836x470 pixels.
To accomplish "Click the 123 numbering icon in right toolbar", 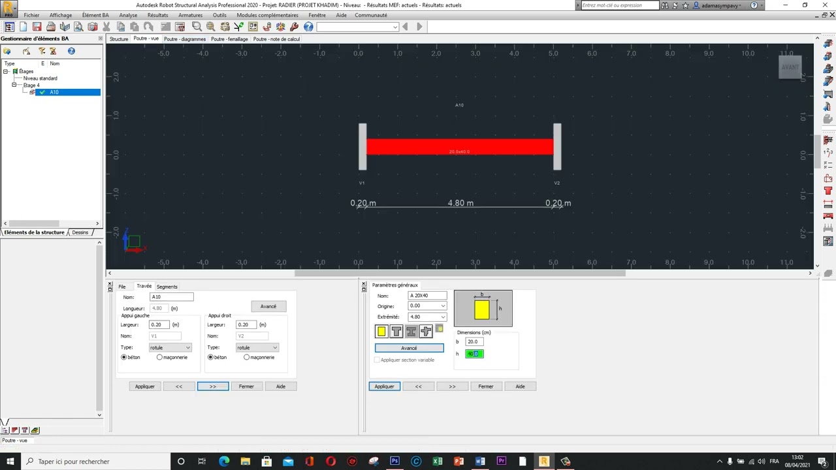I will coord(828,153).
